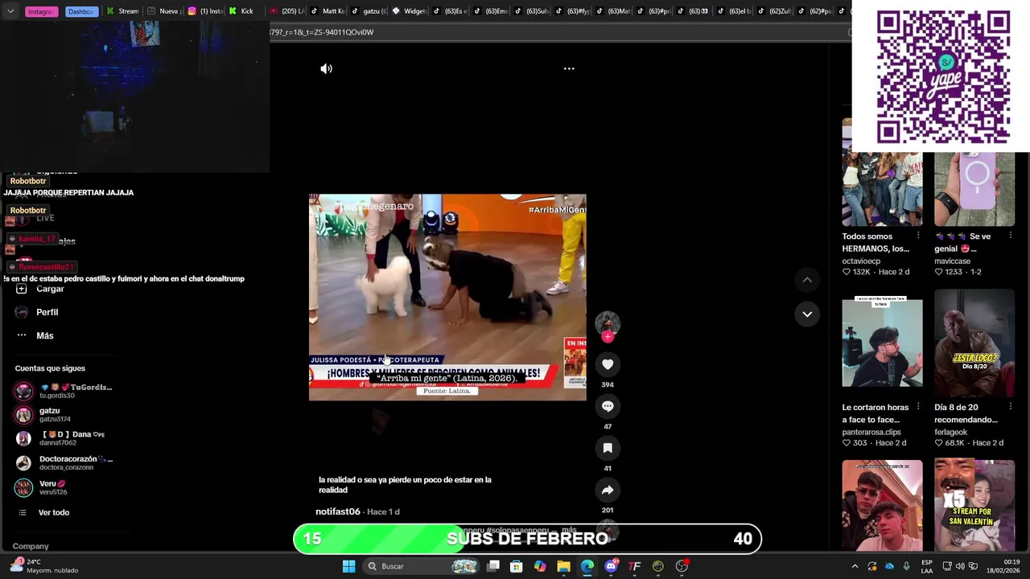Show hidden system tray icons
1030x579 pixels.
[855, 566]
